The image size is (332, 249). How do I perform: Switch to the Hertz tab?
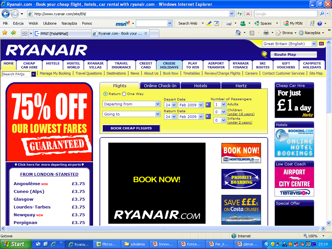241,86
